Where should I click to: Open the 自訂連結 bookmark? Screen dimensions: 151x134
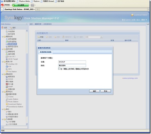(60, 1)
